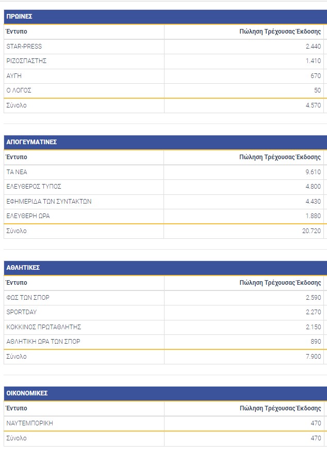Select the ΝΑΥΤΕΜΠΟΡΙΚΗ newspaper entry

click(30, 423)
